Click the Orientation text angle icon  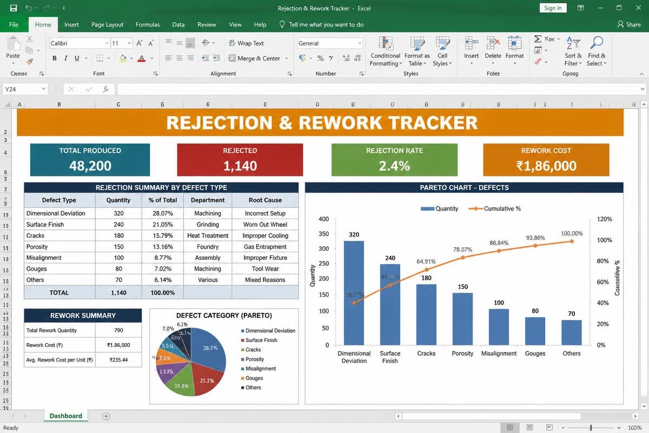click(206, 43)
